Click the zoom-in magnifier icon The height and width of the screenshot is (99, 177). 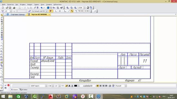pyautogui.click(x=67, y=8)
